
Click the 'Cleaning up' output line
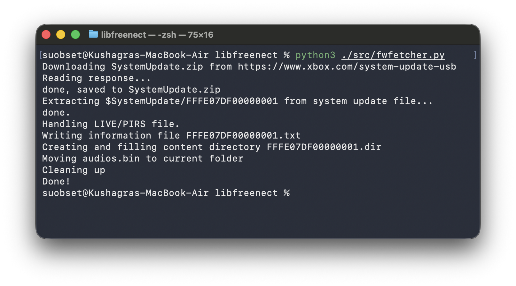74,170
